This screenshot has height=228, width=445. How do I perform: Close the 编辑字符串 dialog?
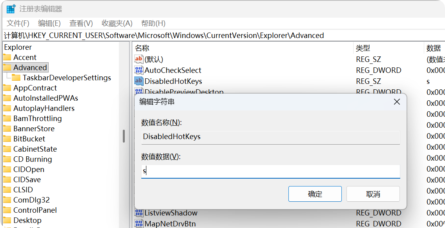coord(397,102)
